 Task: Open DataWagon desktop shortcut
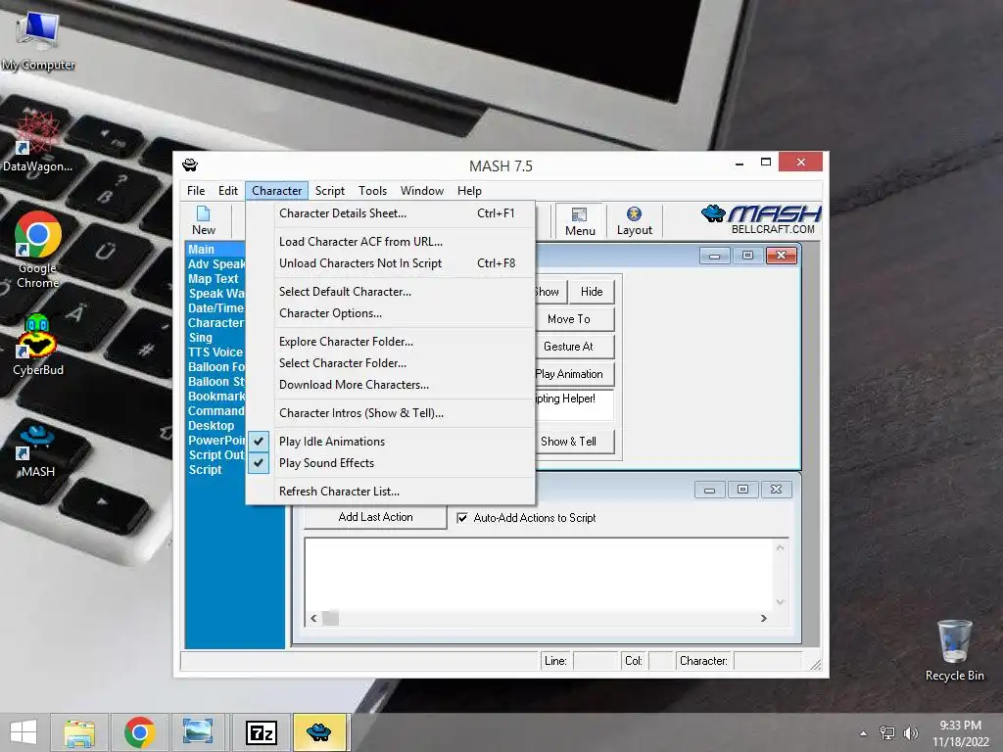point(38,142)
